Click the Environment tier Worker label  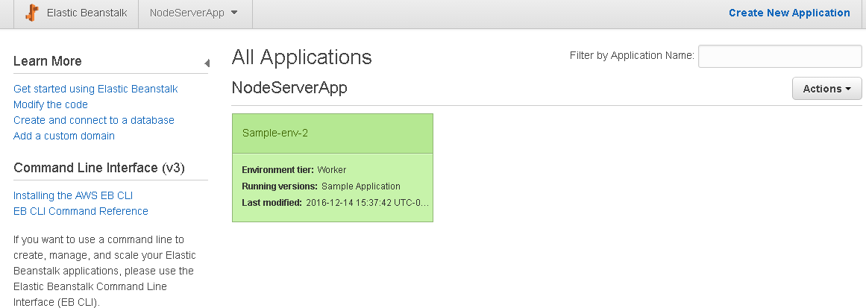(x=294, y=169)
